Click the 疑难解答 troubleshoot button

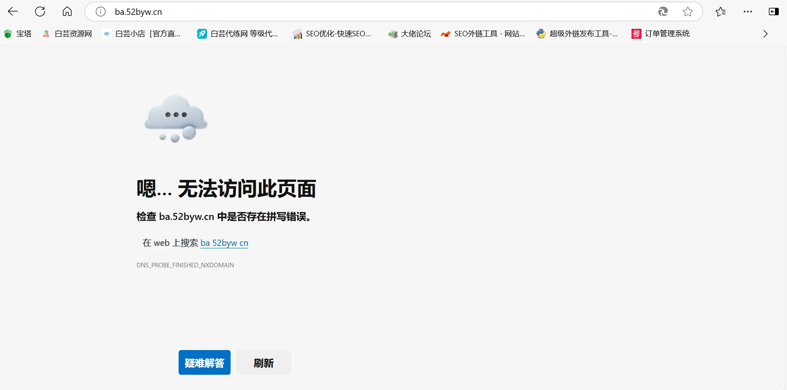(204, 362)
